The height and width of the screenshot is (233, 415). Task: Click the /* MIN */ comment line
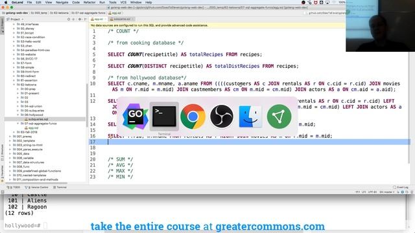(x=121, y=177)
